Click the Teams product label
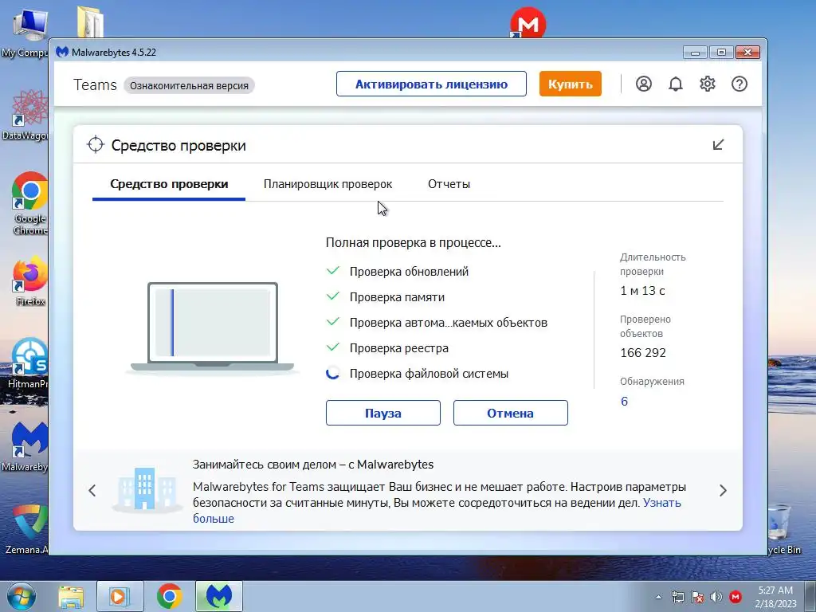The height and width of the screenshot is (612, 816). tap(96, 84)
